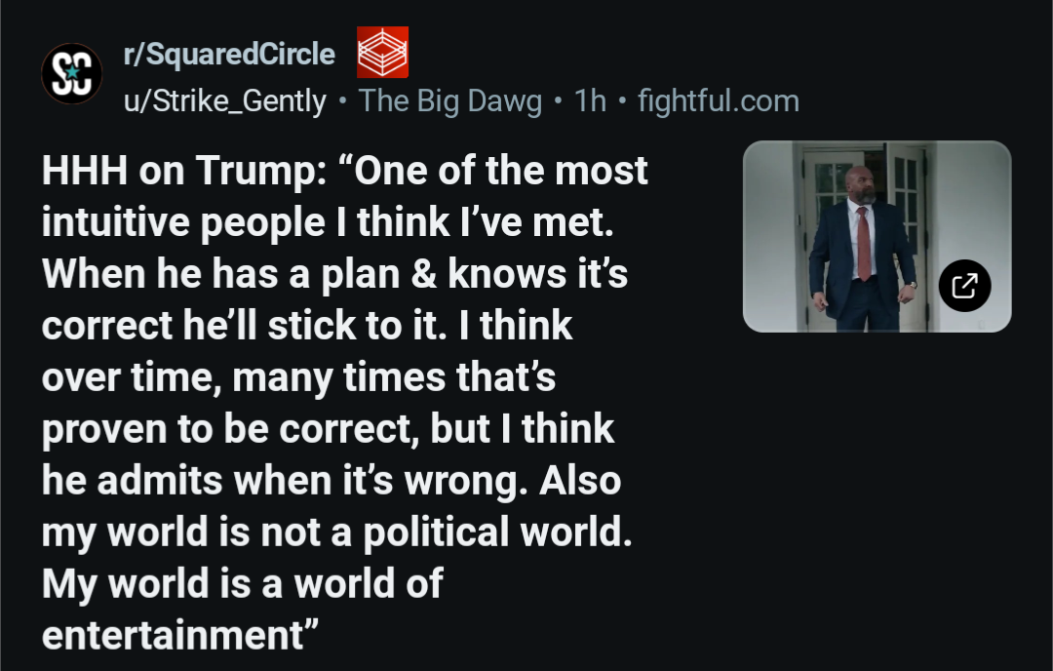1053x671 pixels.
Task: Open the "HHH on Trump" post title
Action: [x=344, y=172]
